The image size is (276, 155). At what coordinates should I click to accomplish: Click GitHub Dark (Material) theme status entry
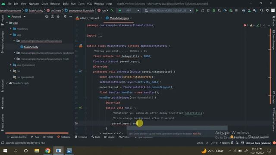point(259,143)
